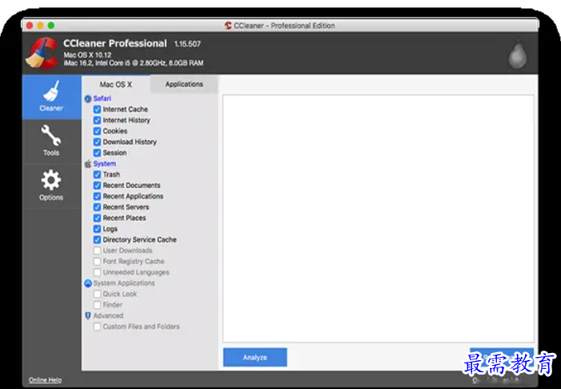Image resolution: width=561 pixels, height=389 pixels.
Task: Click the iMac hardware specification text
Action: (134, 63)
